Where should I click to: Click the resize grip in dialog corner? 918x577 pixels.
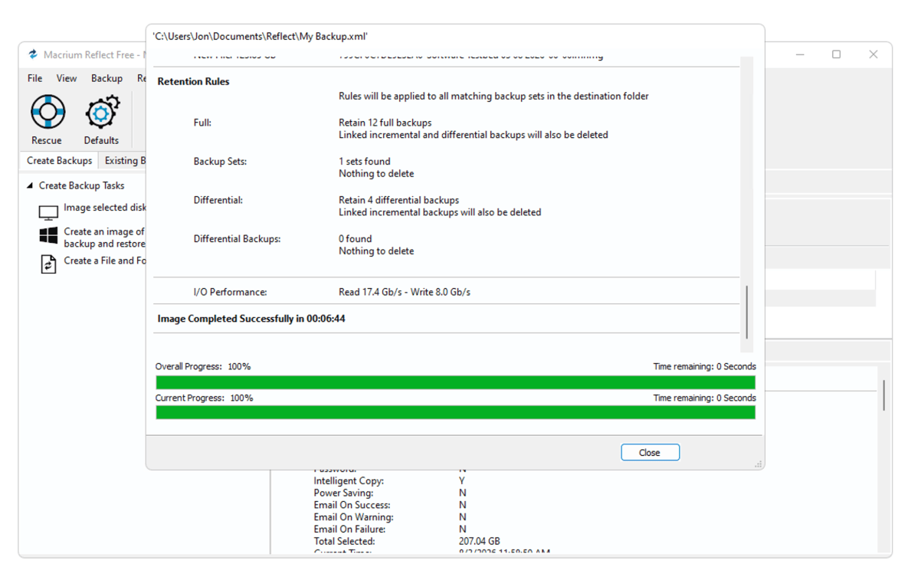[x=758, y=464]
